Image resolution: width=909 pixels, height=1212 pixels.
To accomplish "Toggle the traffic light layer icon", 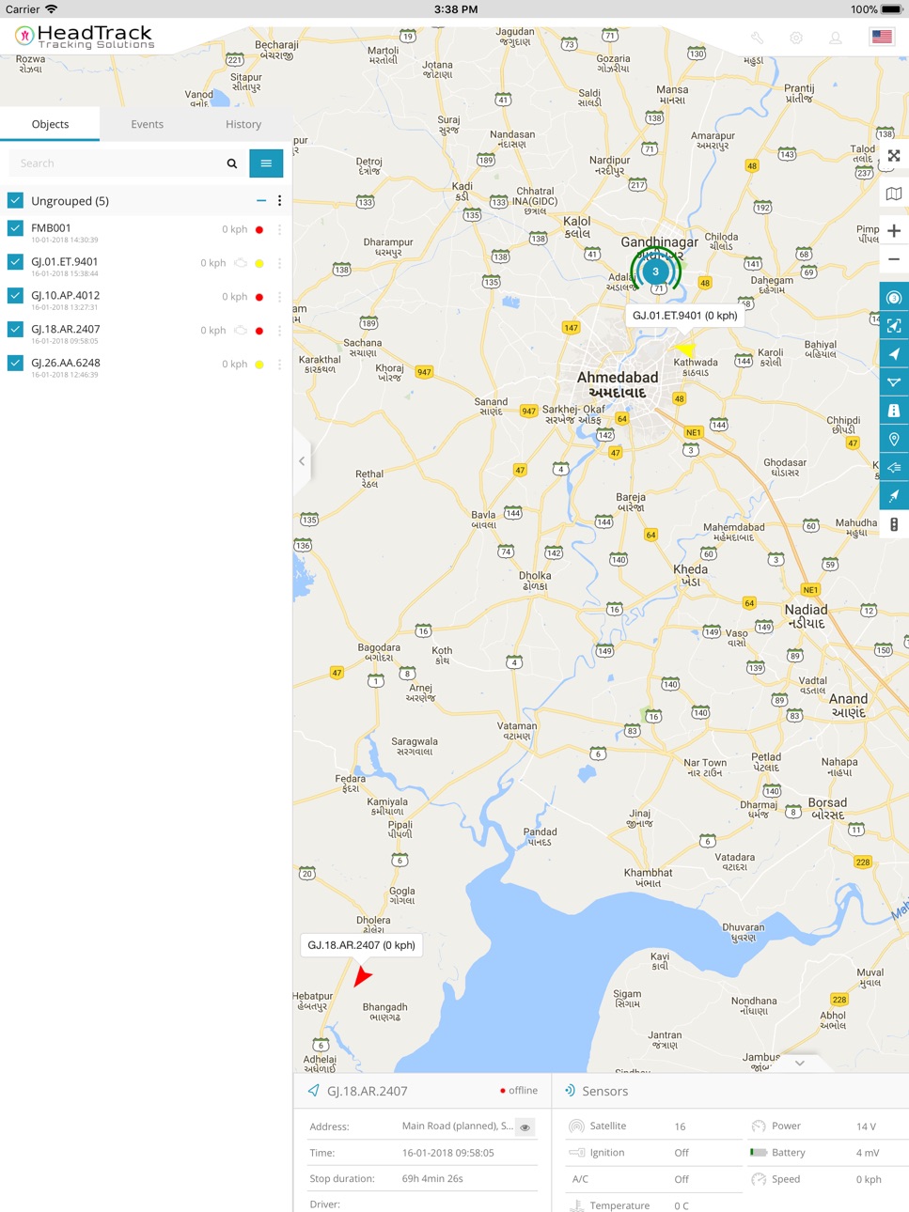I will click(894, 525).
